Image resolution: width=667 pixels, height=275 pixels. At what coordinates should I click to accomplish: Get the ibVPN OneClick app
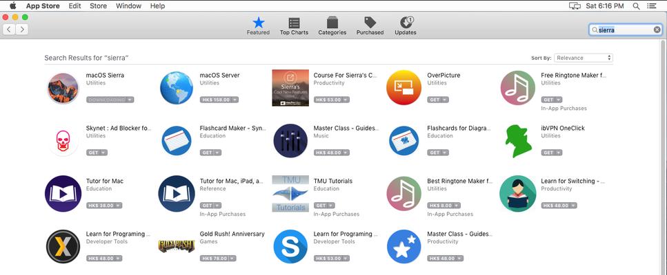pos(552,153)
